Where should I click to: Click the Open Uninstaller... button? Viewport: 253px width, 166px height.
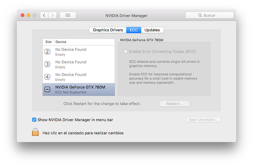click(x=203, y=120)
